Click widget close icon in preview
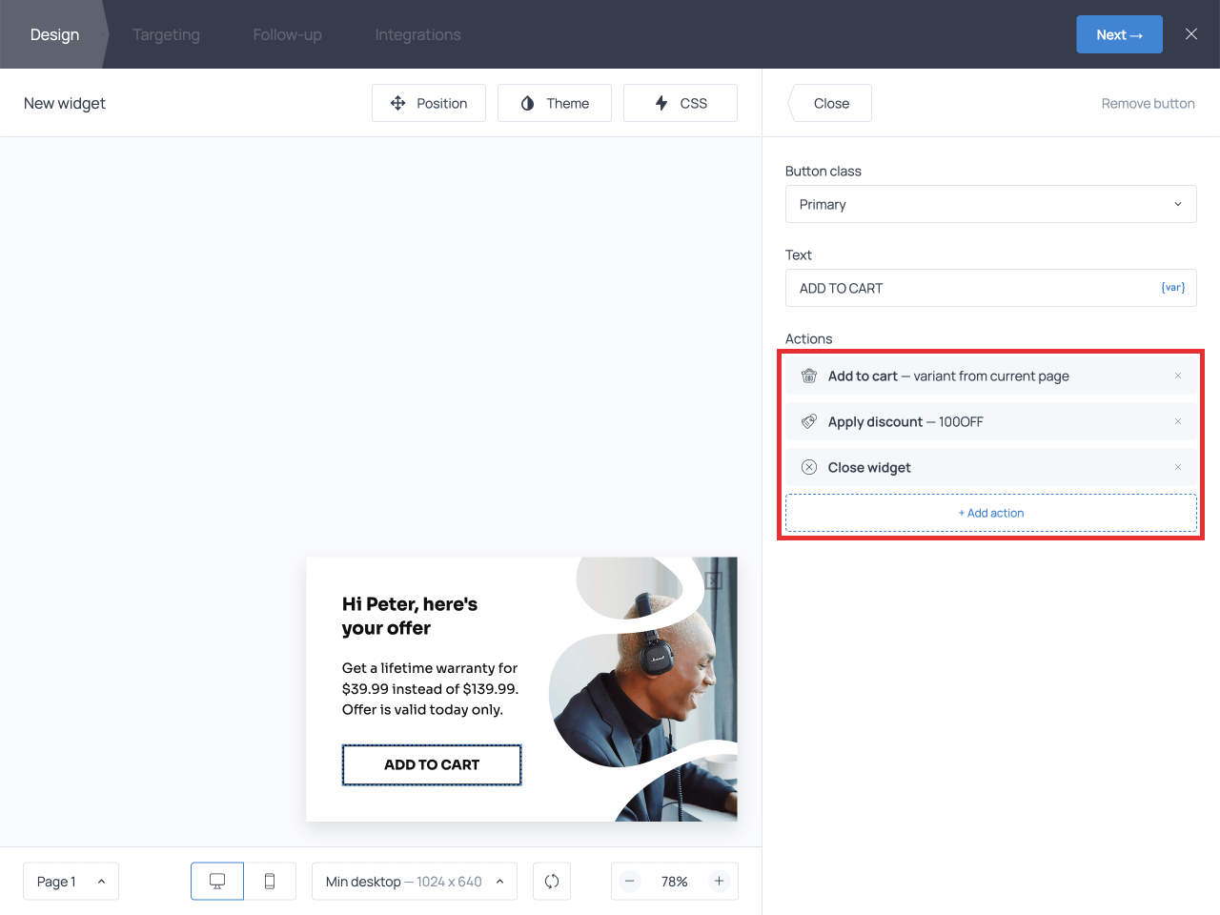Screen dimensions: 1220x915 tap(713, 580)
